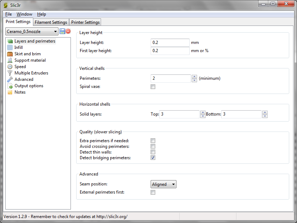Image resolution: width=297 pixels, height=223 pixels.
Task: Click the Layers and perimeters icon
Action: tap(10, 41)
